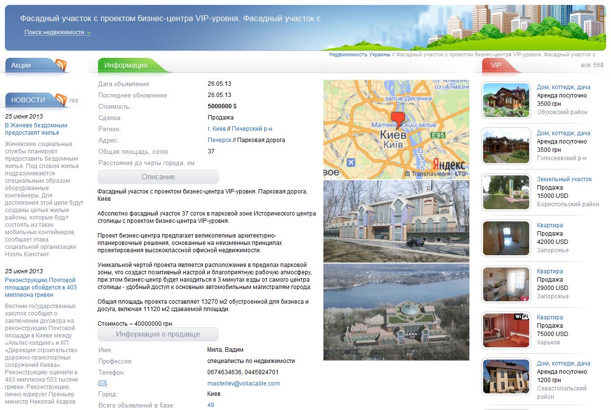This screenshot has width=611, height=410.
Task: Open Недвижимость Украины breadcrumb link
Action: (x=360, y=54)
